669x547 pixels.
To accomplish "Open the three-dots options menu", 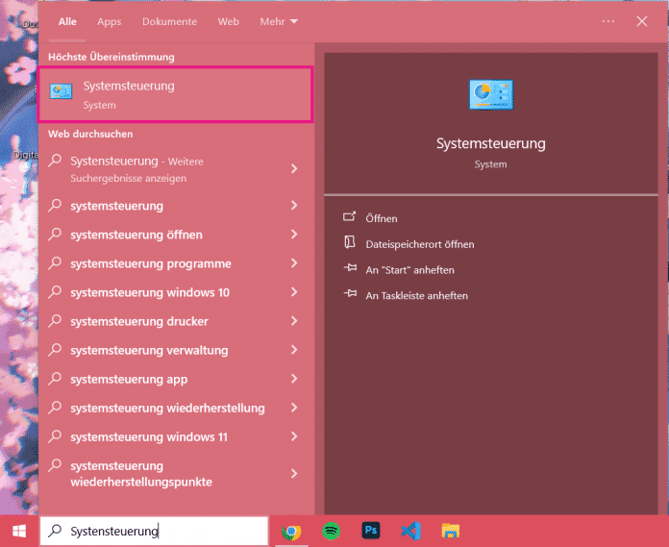I will tap(607, 21).
